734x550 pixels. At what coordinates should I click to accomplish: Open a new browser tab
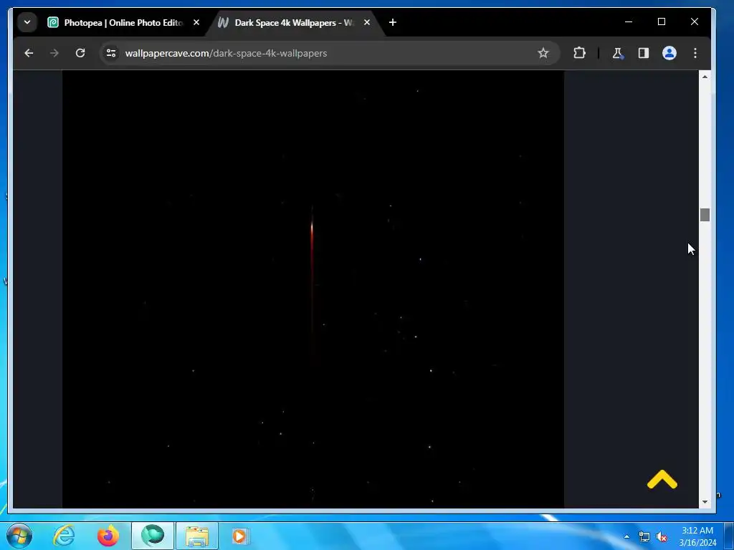393,22
